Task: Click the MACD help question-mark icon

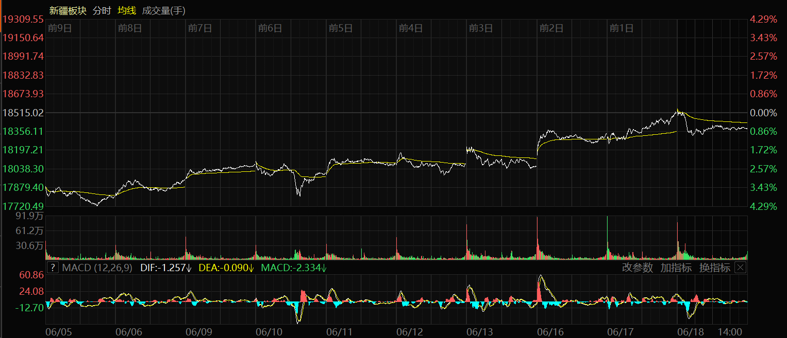Action: click(x=53, y=268)
